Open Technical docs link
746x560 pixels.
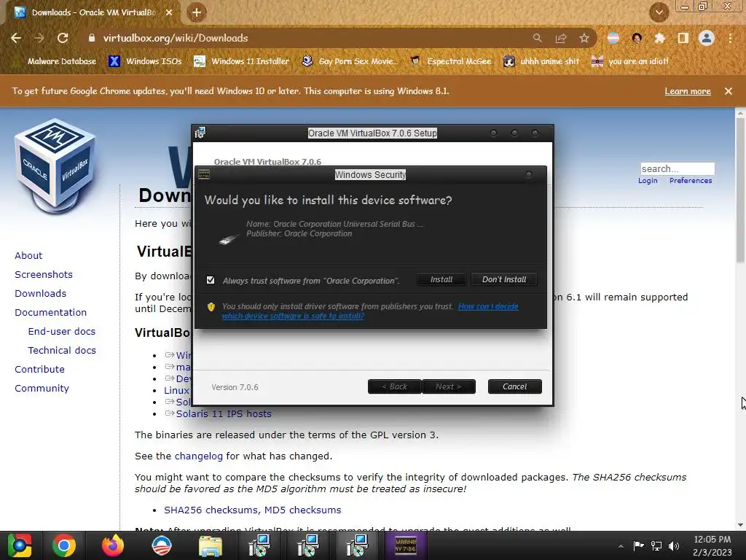point(62,351)
